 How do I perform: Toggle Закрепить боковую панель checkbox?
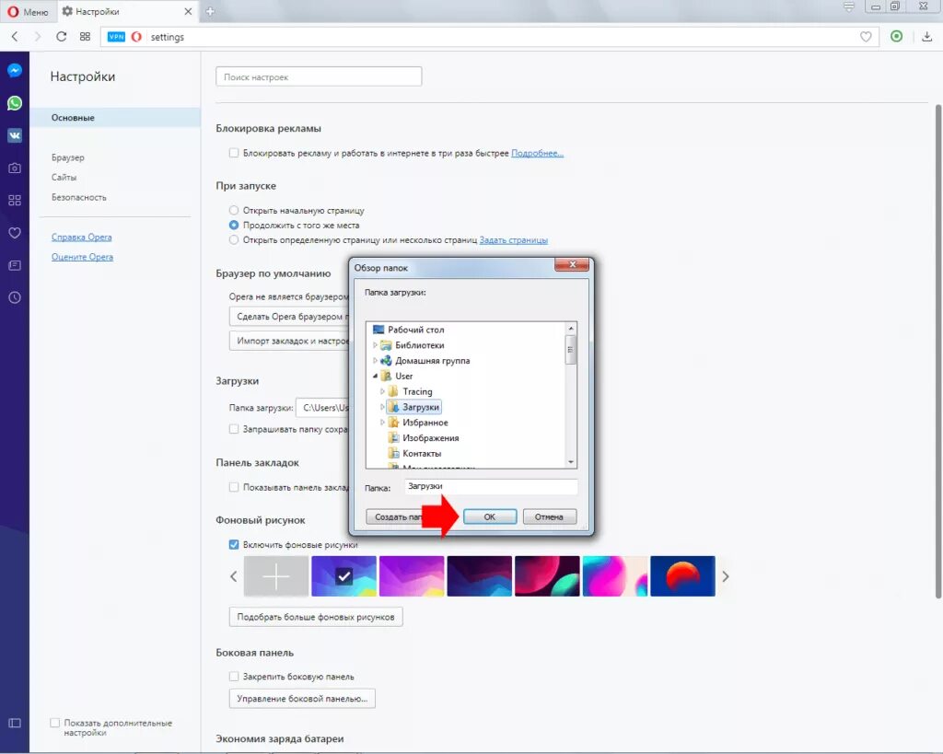234,677
